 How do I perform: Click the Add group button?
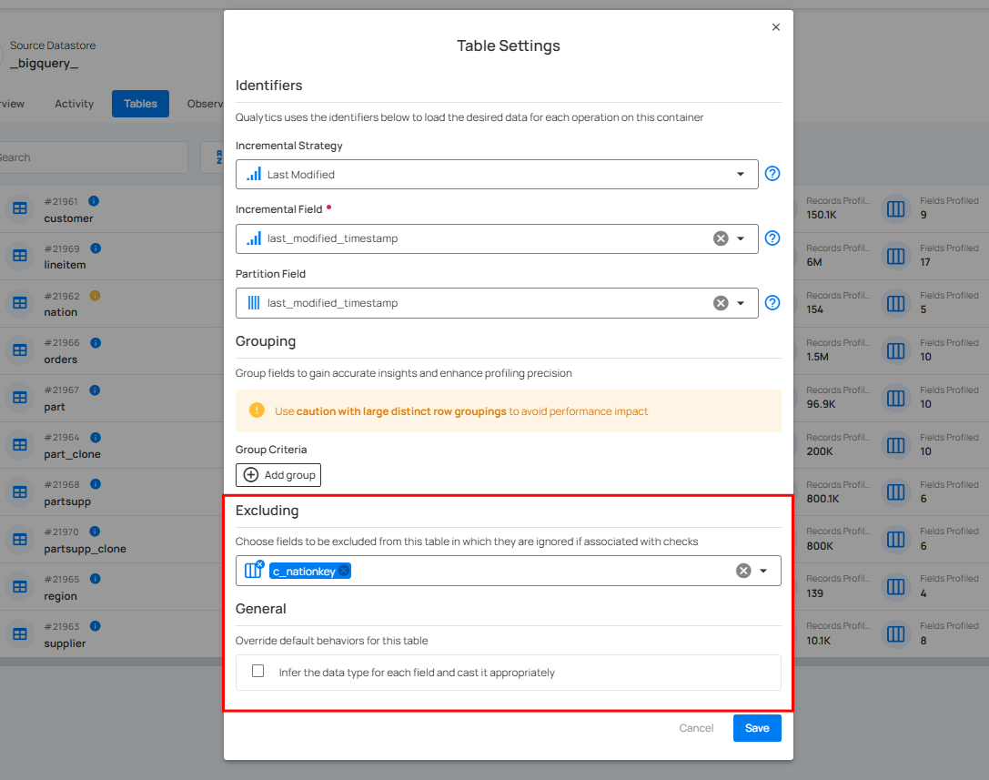pos(278,475)
